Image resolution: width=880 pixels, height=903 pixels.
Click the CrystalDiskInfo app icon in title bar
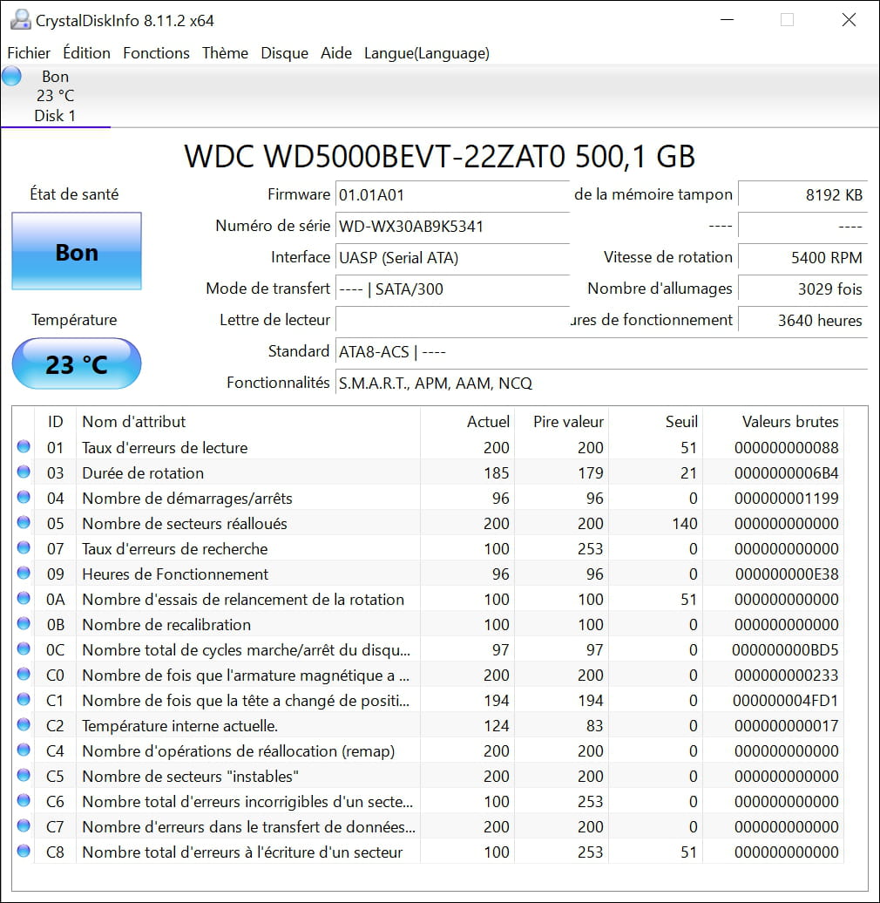20,20
